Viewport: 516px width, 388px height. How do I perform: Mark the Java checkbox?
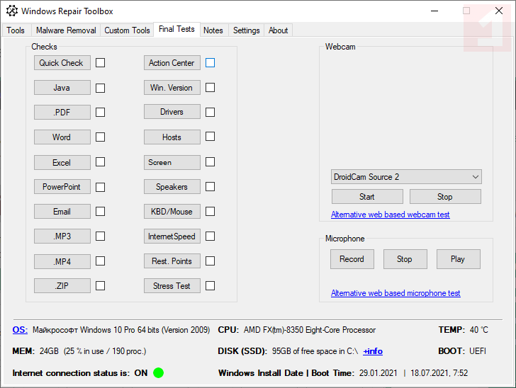point(101,88)
